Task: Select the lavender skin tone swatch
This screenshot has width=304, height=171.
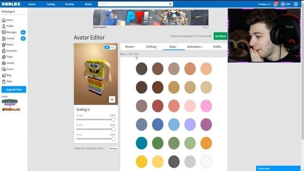Action: [x=190, y=124]
